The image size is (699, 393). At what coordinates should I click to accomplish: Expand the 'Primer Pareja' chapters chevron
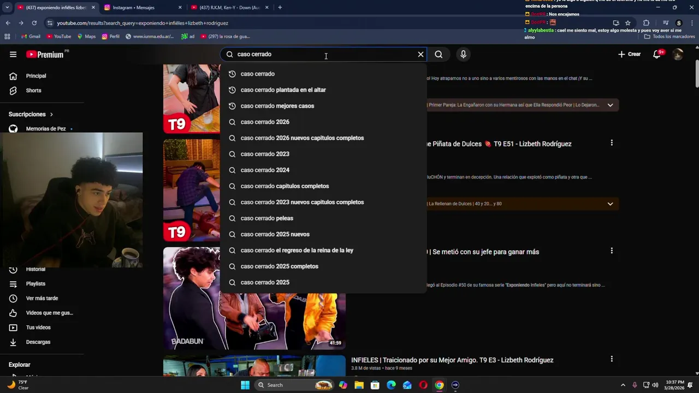(x=610, y=105)
